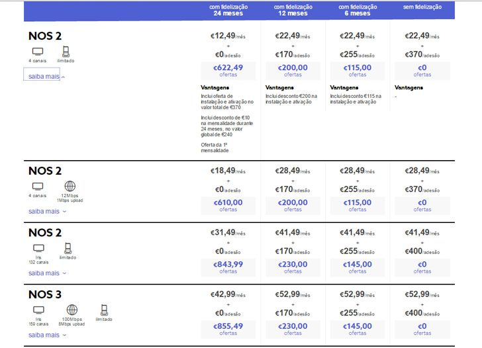Click the TV icon in the €18,49 NOS 2 plan
Screen dimensions: 482x348
[38, 187]
